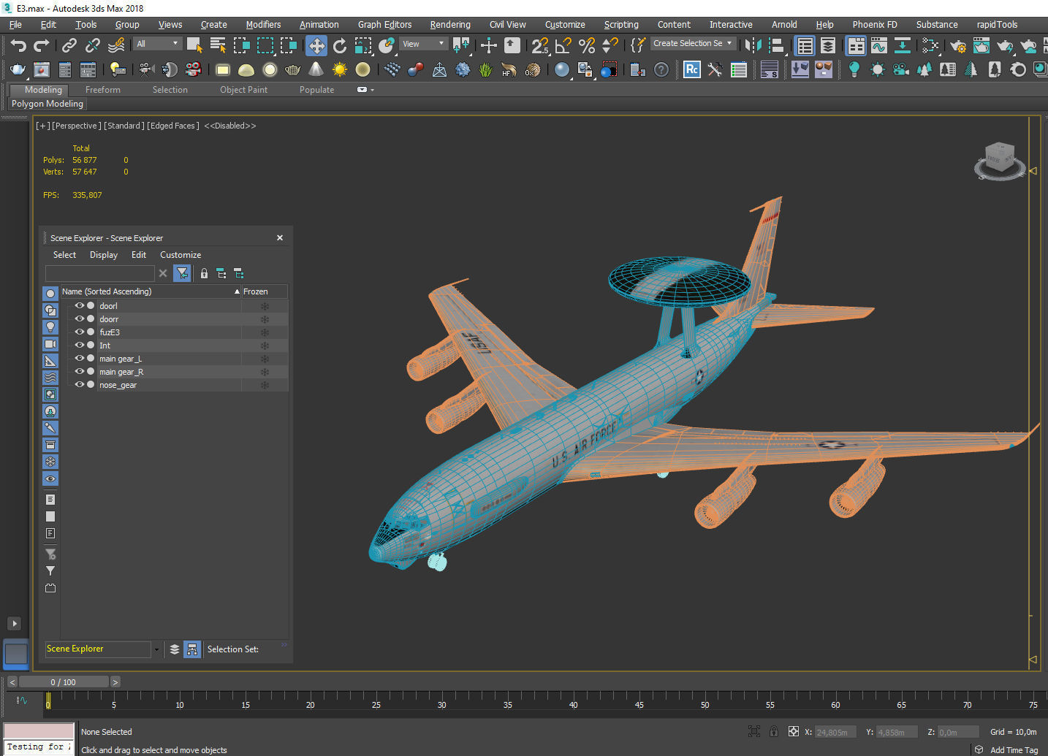This screenshot has width=1048, height=756.
Task: Switch to the Freeform ribbon tab
Action: 103,90
